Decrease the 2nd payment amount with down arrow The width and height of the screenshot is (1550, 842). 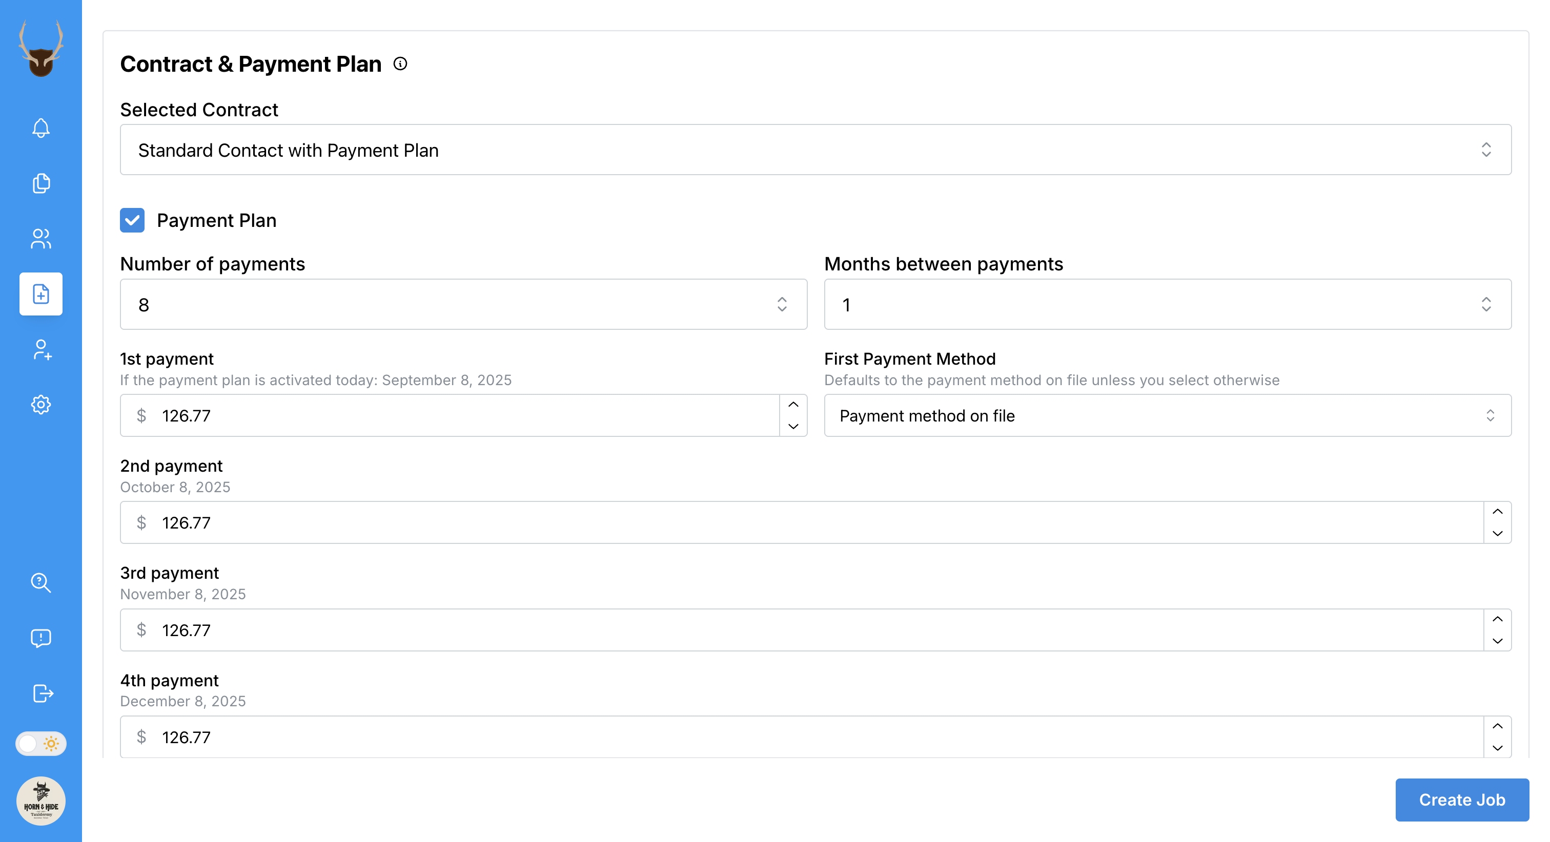1497,534
